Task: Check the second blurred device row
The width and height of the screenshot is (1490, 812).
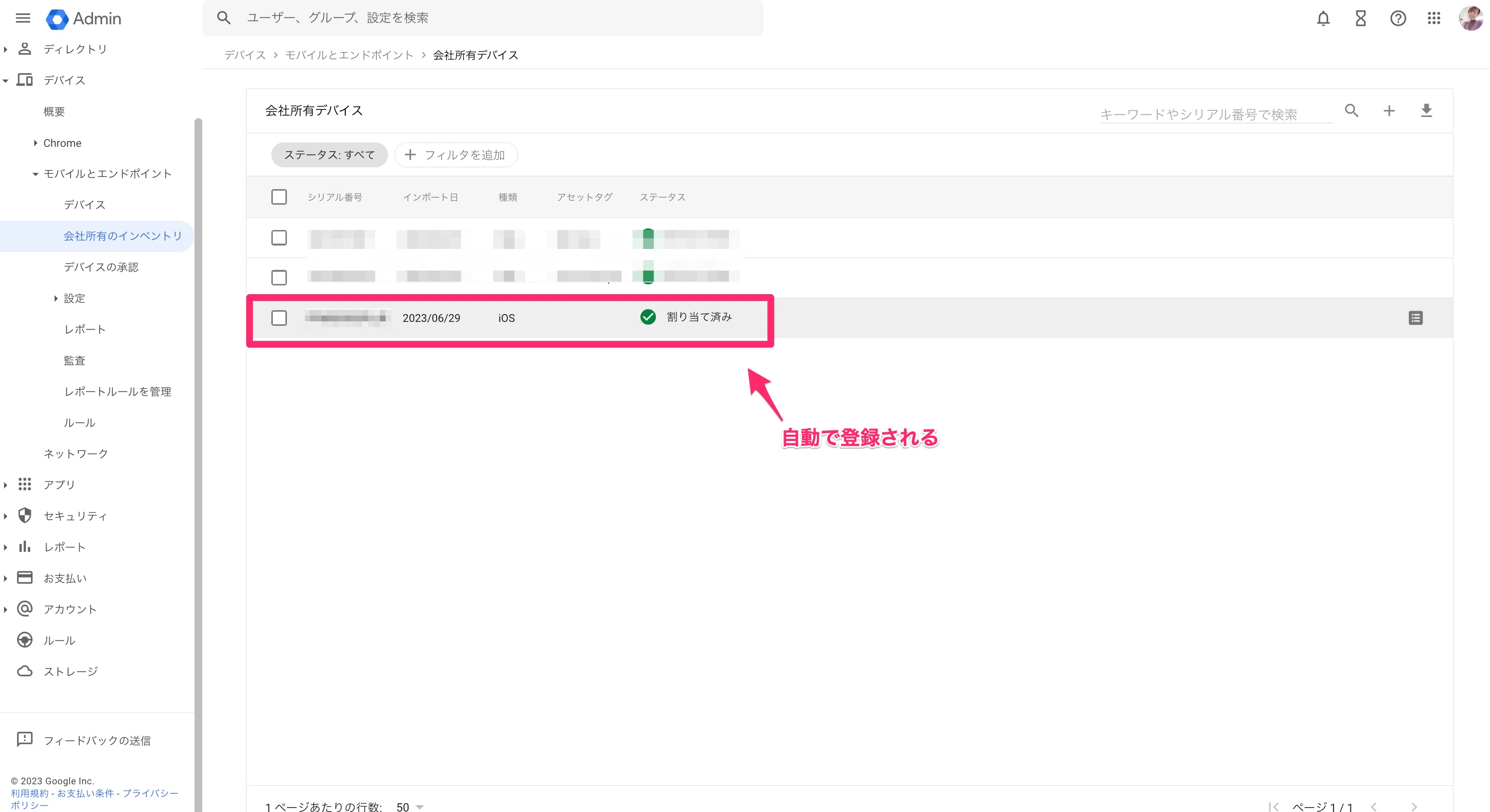Action: [x=279, y=278]
